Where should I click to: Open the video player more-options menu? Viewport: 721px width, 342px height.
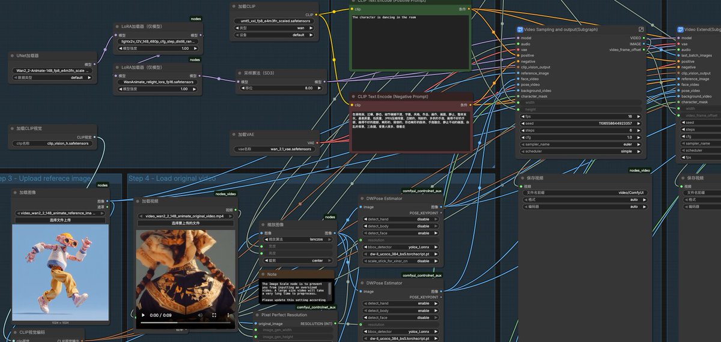[x=228, y=315]
